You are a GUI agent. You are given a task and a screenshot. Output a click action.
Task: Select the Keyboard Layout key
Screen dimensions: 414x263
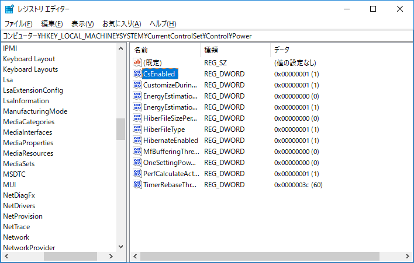(x=29, y=59)
